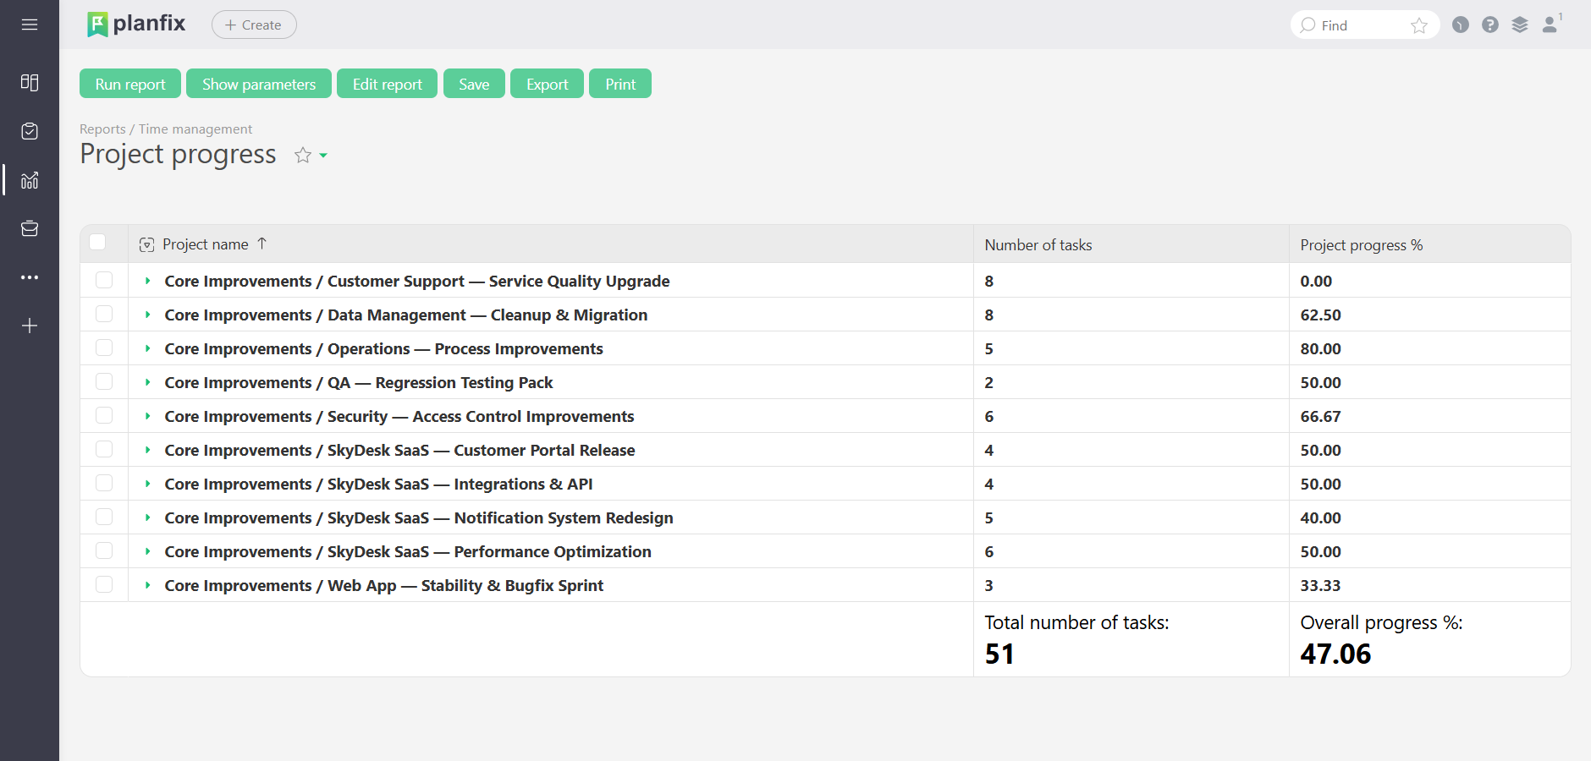Open the planners sidebar icon
Viewport: 1591px width, 761px height.
(30, 82)
